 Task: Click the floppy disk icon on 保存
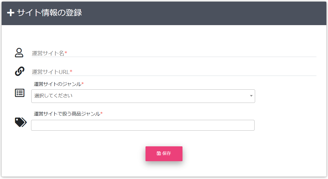[x=159, y=153]
